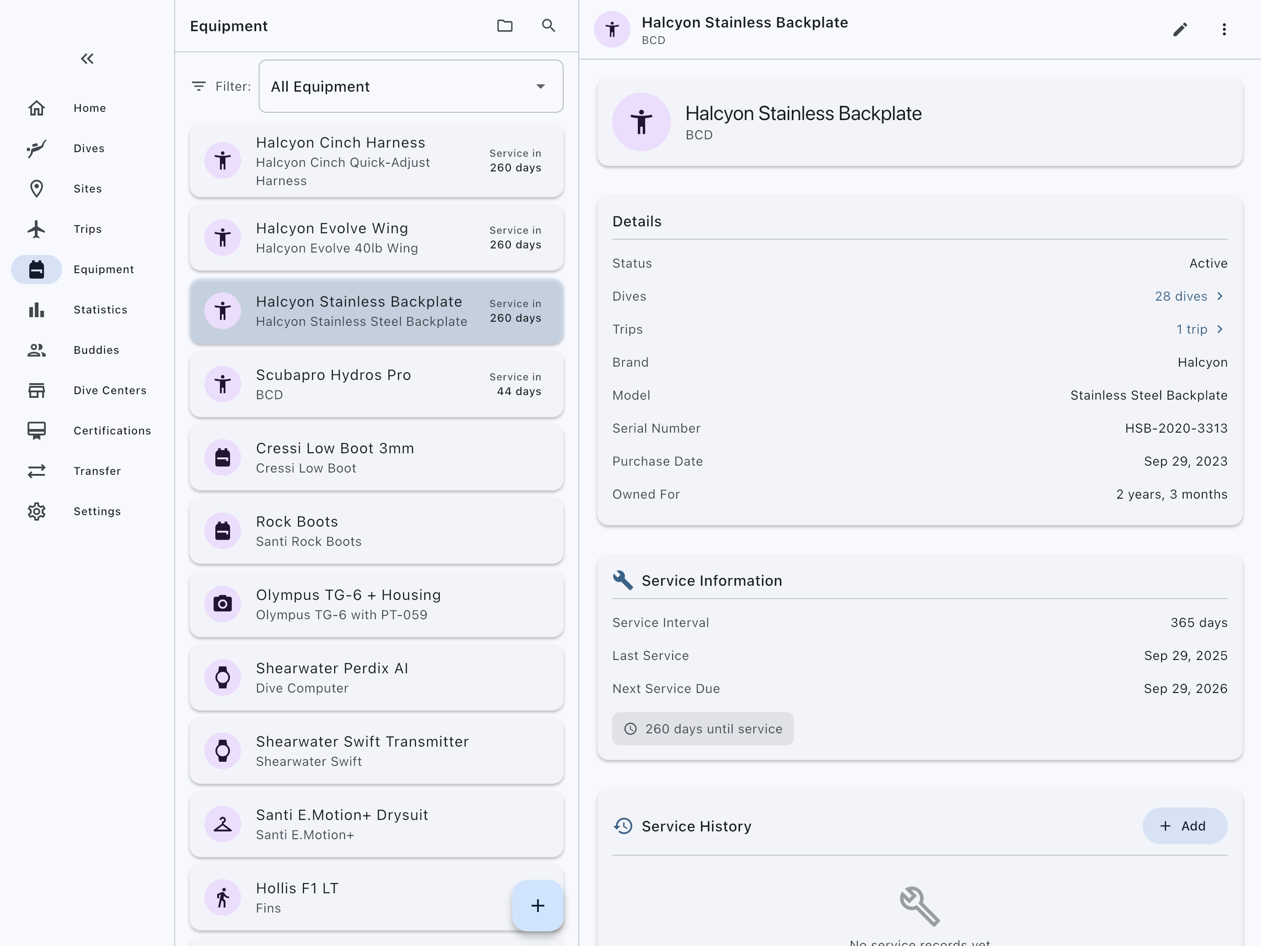Collapse the sidebar with the double chevron
Screen dimensions: 1261x946
pyautogui.click(x=87, y=59)
